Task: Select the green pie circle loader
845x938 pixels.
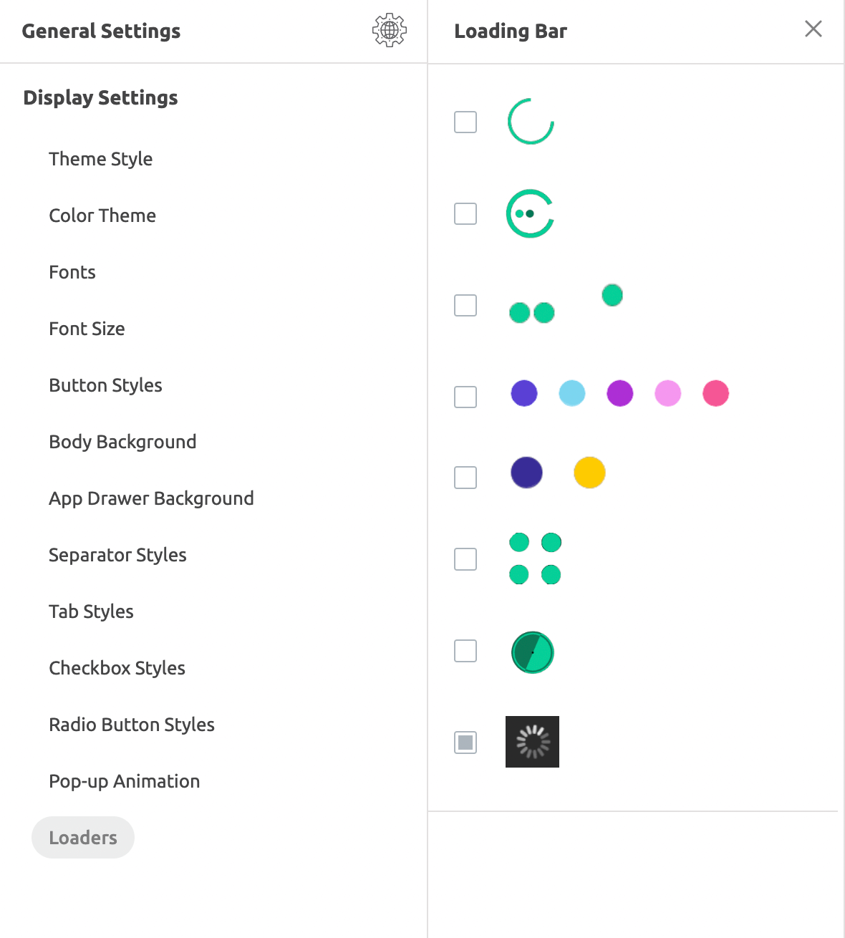Action: [x=533, y=652]
